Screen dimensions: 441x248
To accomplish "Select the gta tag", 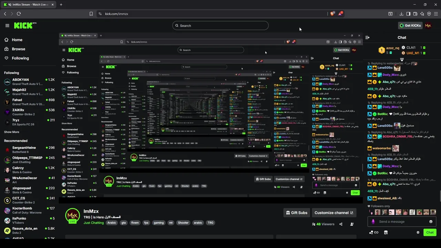I will (124, 223).
